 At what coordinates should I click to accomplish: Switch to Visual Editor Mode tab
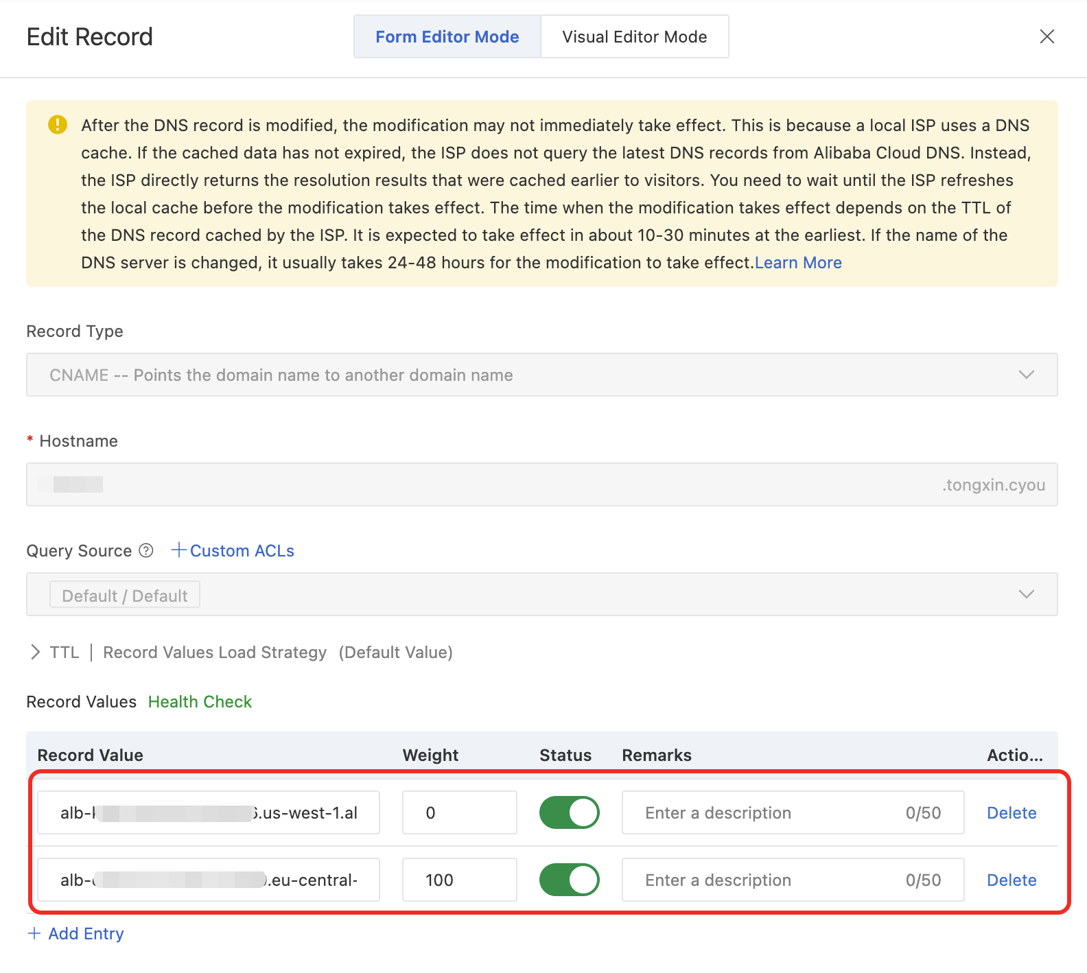[634, 37]
